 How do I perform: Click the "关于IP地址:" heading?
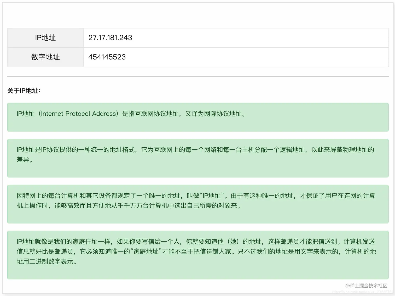(24, 91)
